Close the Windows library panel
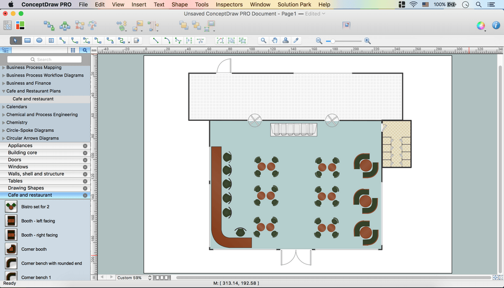 [x=85, y=167]
